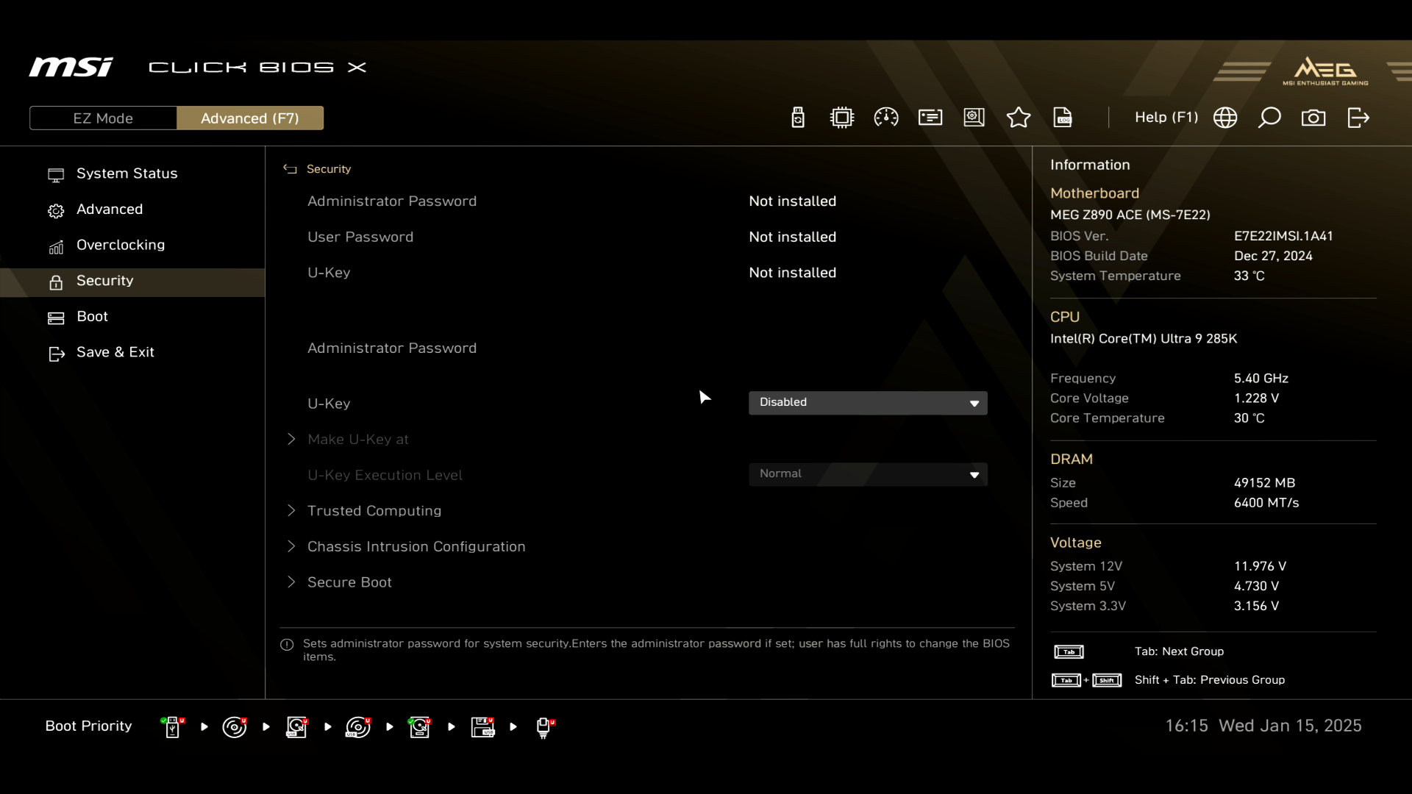Open the speedometer performance icon
The height and width of the screenshot is (794, 1412).
[x=886, y=118]
